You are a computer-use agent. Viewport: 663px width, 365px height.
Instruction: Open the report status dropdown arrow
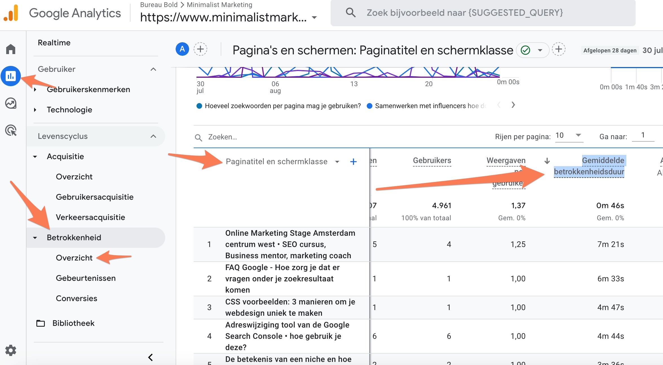(540, 50)
